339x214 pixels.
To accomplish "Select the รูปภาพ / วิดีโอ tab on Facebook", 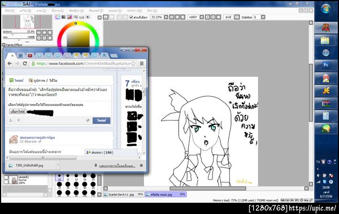I will (43, 81).
